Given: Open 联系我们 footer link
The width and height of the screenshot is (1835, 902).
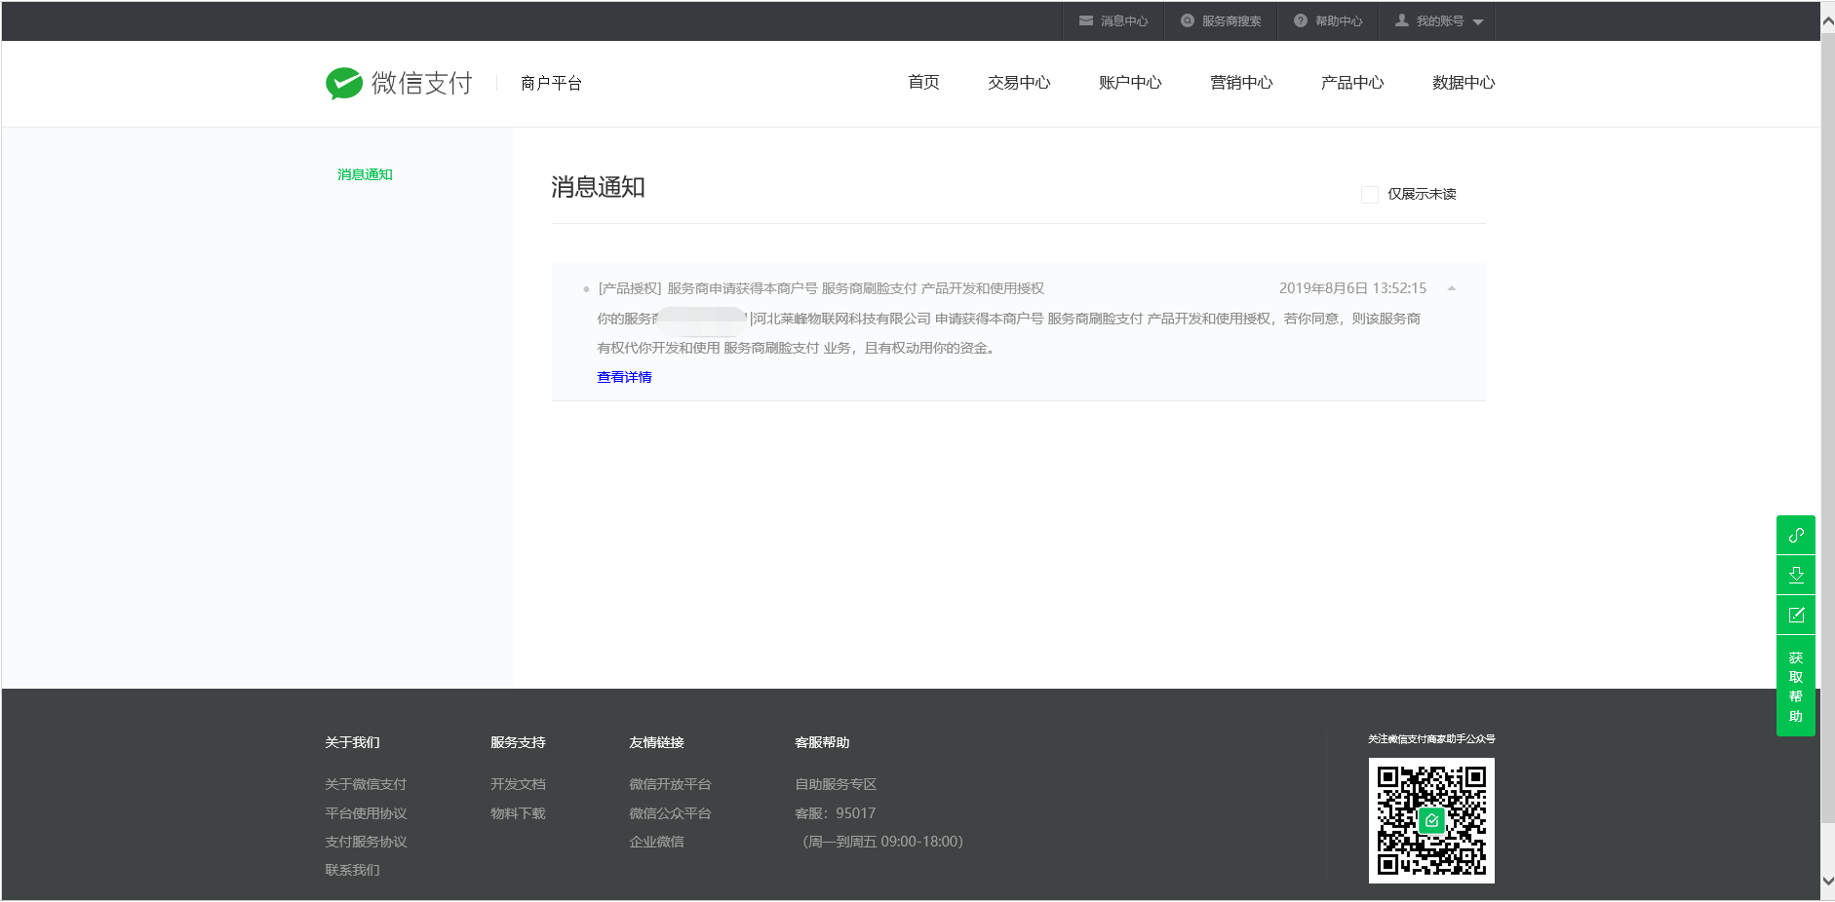Looking at the screenshot, I should tap(352, 870).
